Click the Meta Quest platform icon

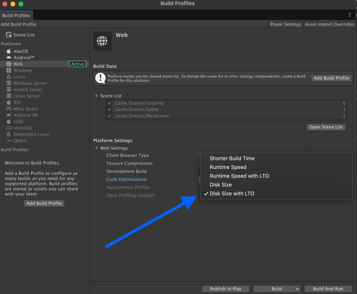(9, 109)
